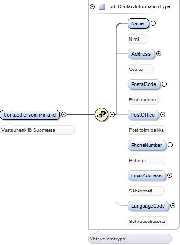Expand the PostOffice element
Viewport: 180px width, 245px height.
click(163, 115)
